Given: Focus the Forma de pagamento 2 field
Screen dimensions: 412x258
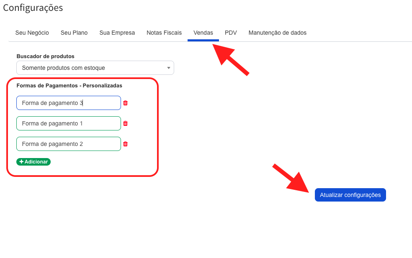Looking at the screenshot, I should (x=69, y=144).
